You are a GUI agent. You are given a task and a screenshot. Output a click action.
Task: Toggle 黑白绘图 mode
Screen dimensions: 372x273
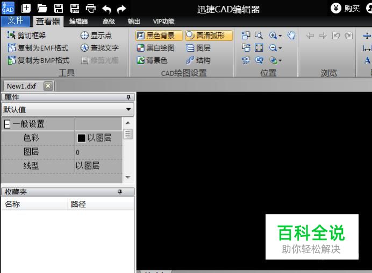point(156,48)
